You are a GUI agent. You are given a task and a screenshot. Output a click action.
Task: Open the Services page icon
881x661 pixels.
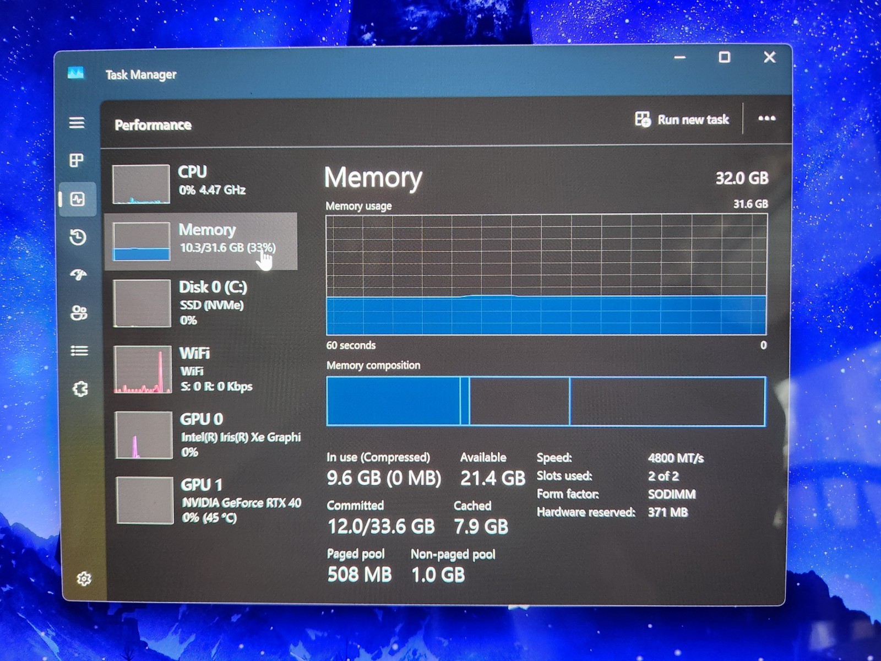pos(80,389)
